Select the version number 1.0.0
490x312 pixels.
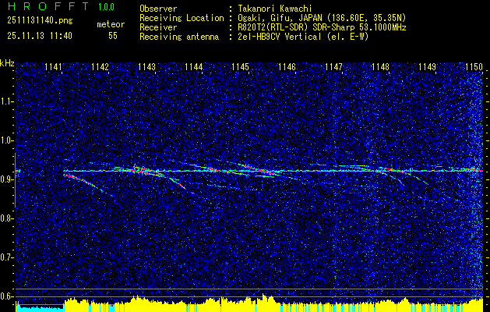click(x=106, y=7)
